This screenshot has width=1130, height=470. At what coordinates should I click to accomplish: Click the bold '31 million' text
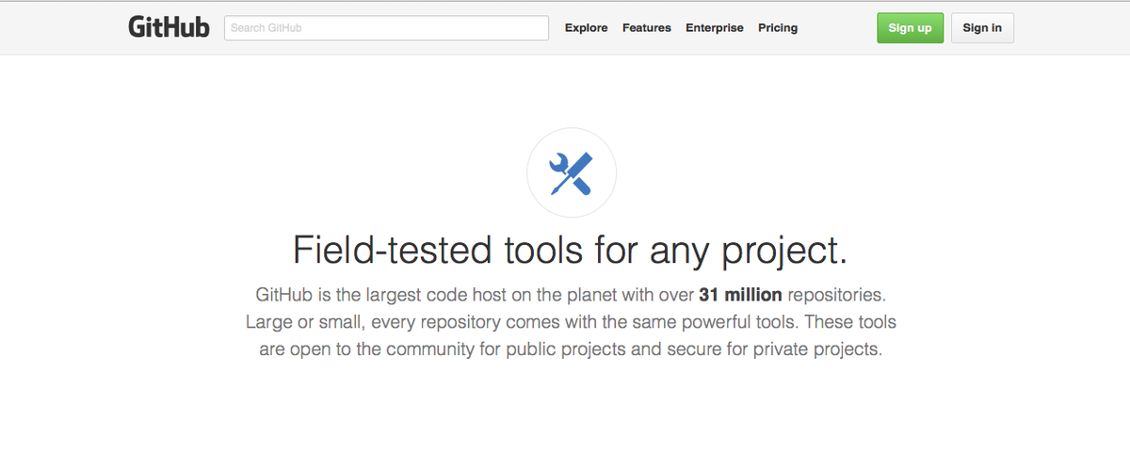pos(740,295)
